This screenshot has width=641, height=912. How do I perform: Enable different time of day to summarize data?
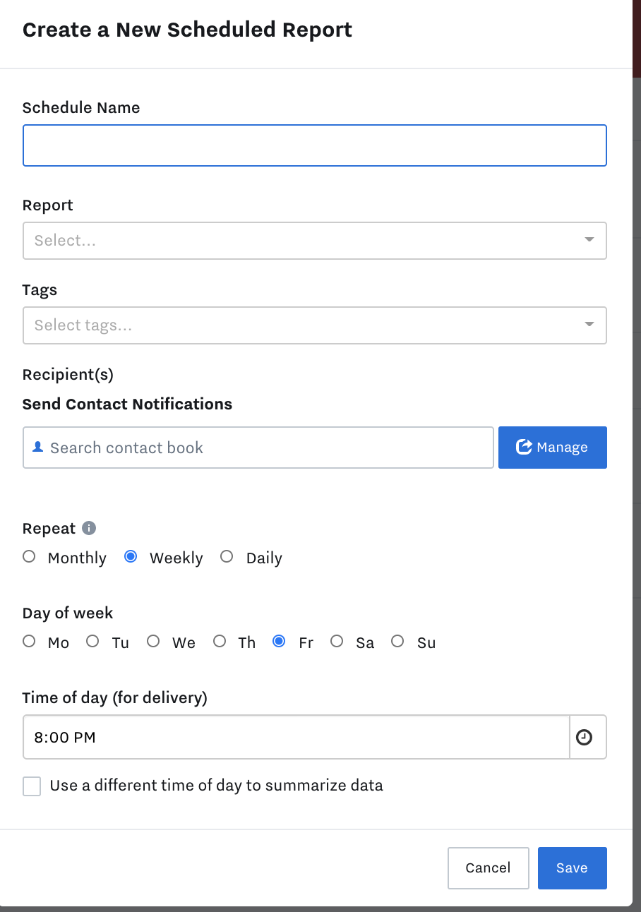coord(32,786)
